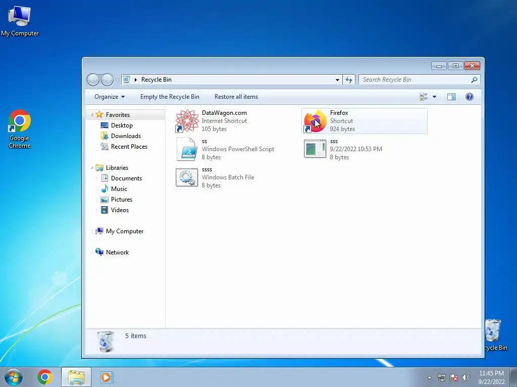Show hidden tray icons arrow
The width and height of the screenshot is (517, 387).
[x=429, y=377]
